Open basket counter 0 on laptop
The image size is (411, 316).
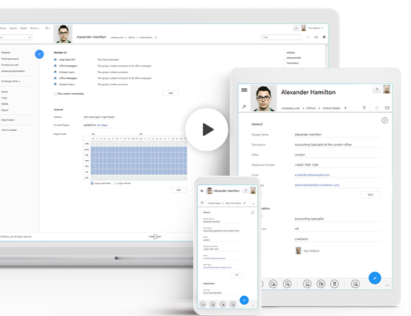296,28
